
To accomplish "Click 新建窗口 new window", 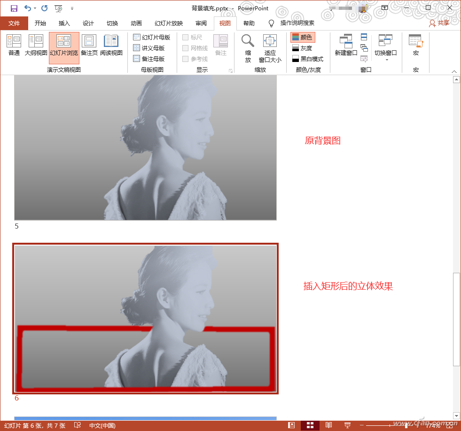I will click(346, 45).
